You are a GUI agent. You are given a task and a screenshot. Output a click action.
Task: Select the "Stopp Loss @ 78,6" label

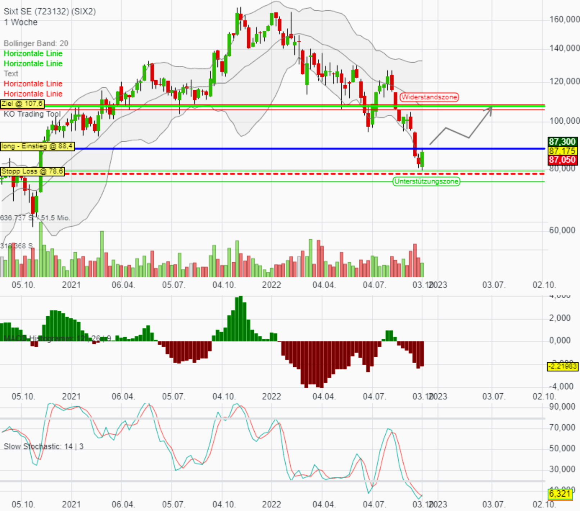[x=32, y=171]
